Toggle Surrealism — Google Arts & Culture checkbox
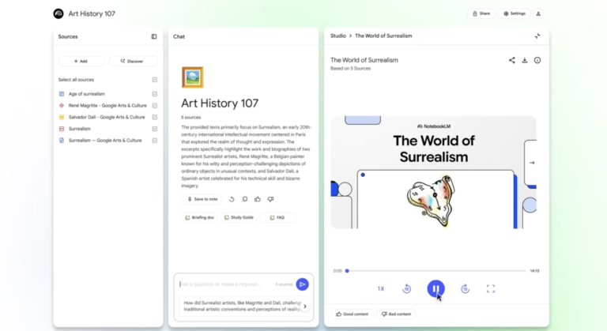607x331 pixels. [x=154, y=140]
